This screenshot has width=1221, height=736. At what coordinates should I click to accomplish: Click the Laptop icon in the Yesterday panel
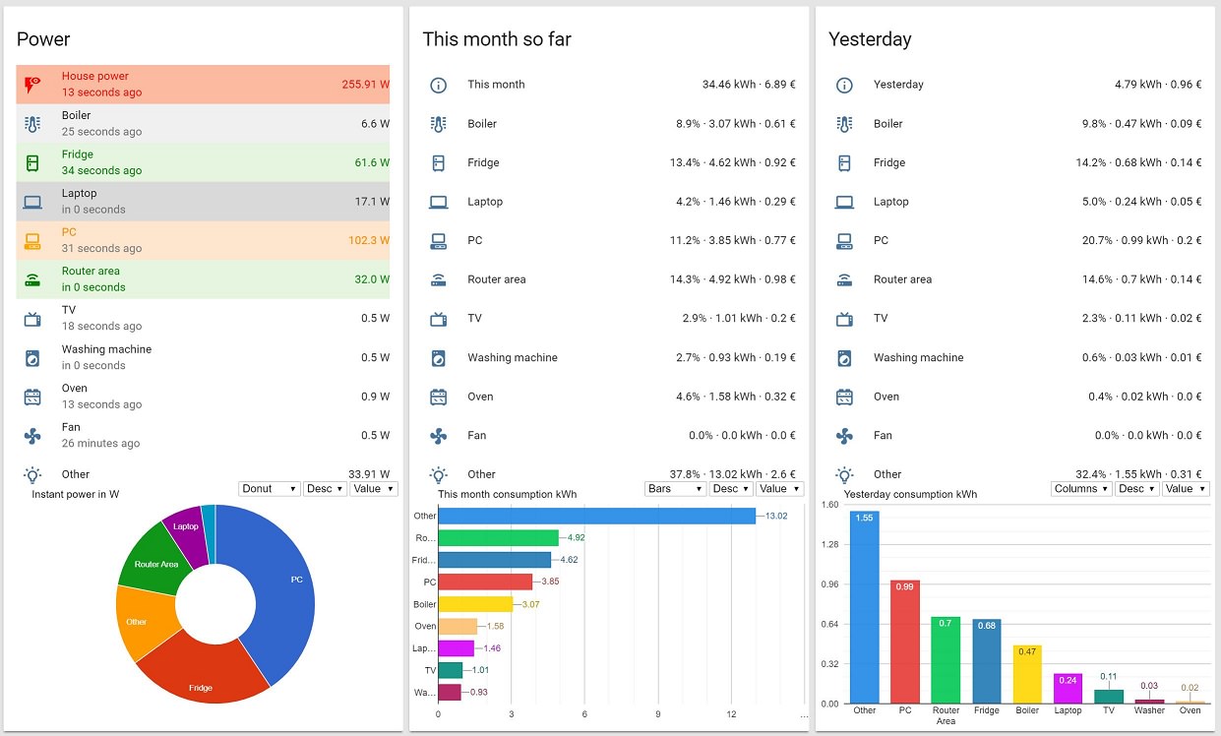click(844, 202)
